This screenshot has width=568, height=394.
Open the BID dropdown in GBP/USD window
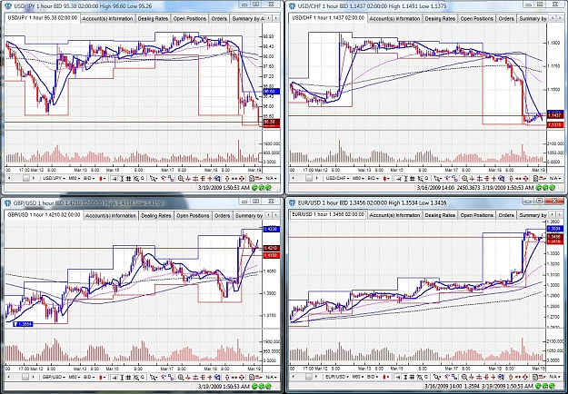89,377
